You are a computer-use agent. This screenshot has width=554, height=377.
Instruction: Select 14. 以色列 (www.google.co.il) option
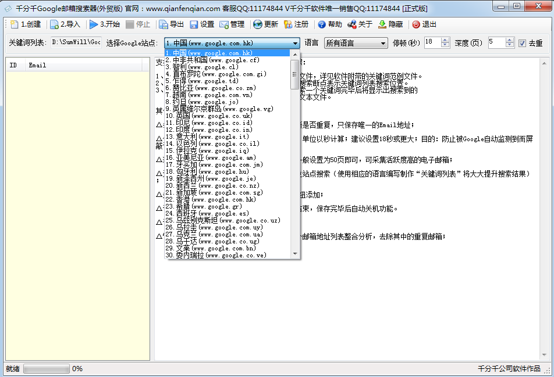point(227,144)
